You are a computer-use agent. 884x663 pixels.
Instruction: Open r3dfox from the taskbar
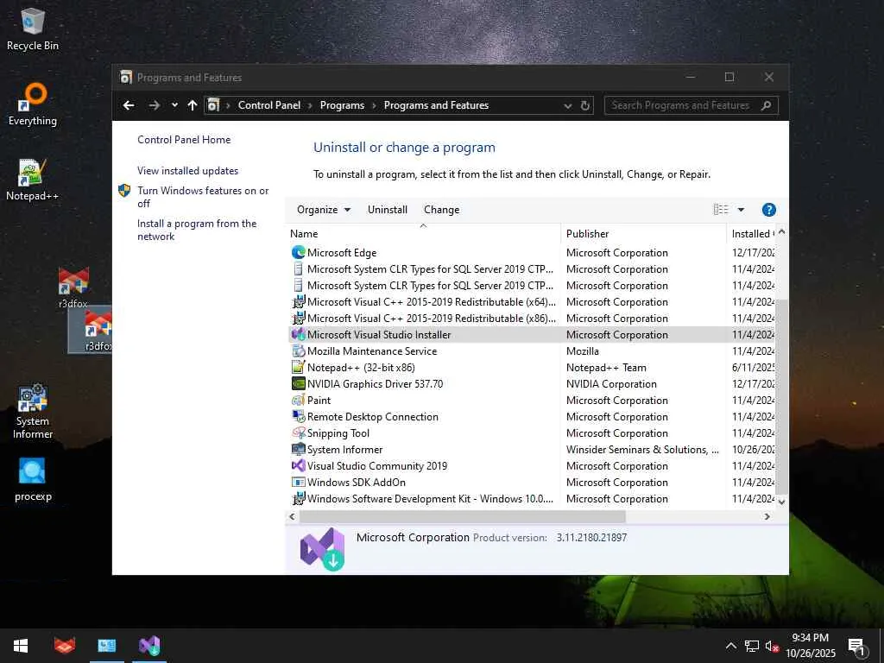pyautogui.click(x=64, y=646)
